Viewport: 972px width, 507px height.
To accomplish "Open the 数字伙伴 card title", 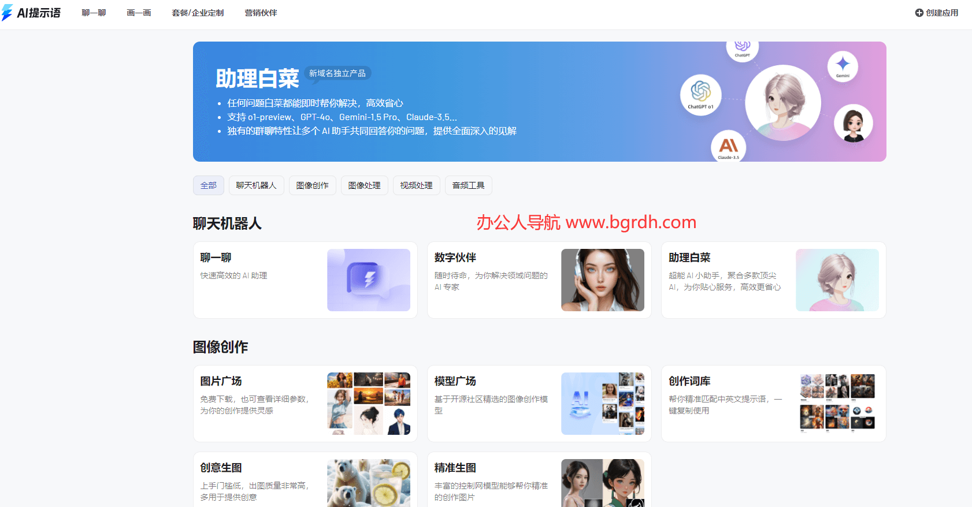I will pos(455,258).
